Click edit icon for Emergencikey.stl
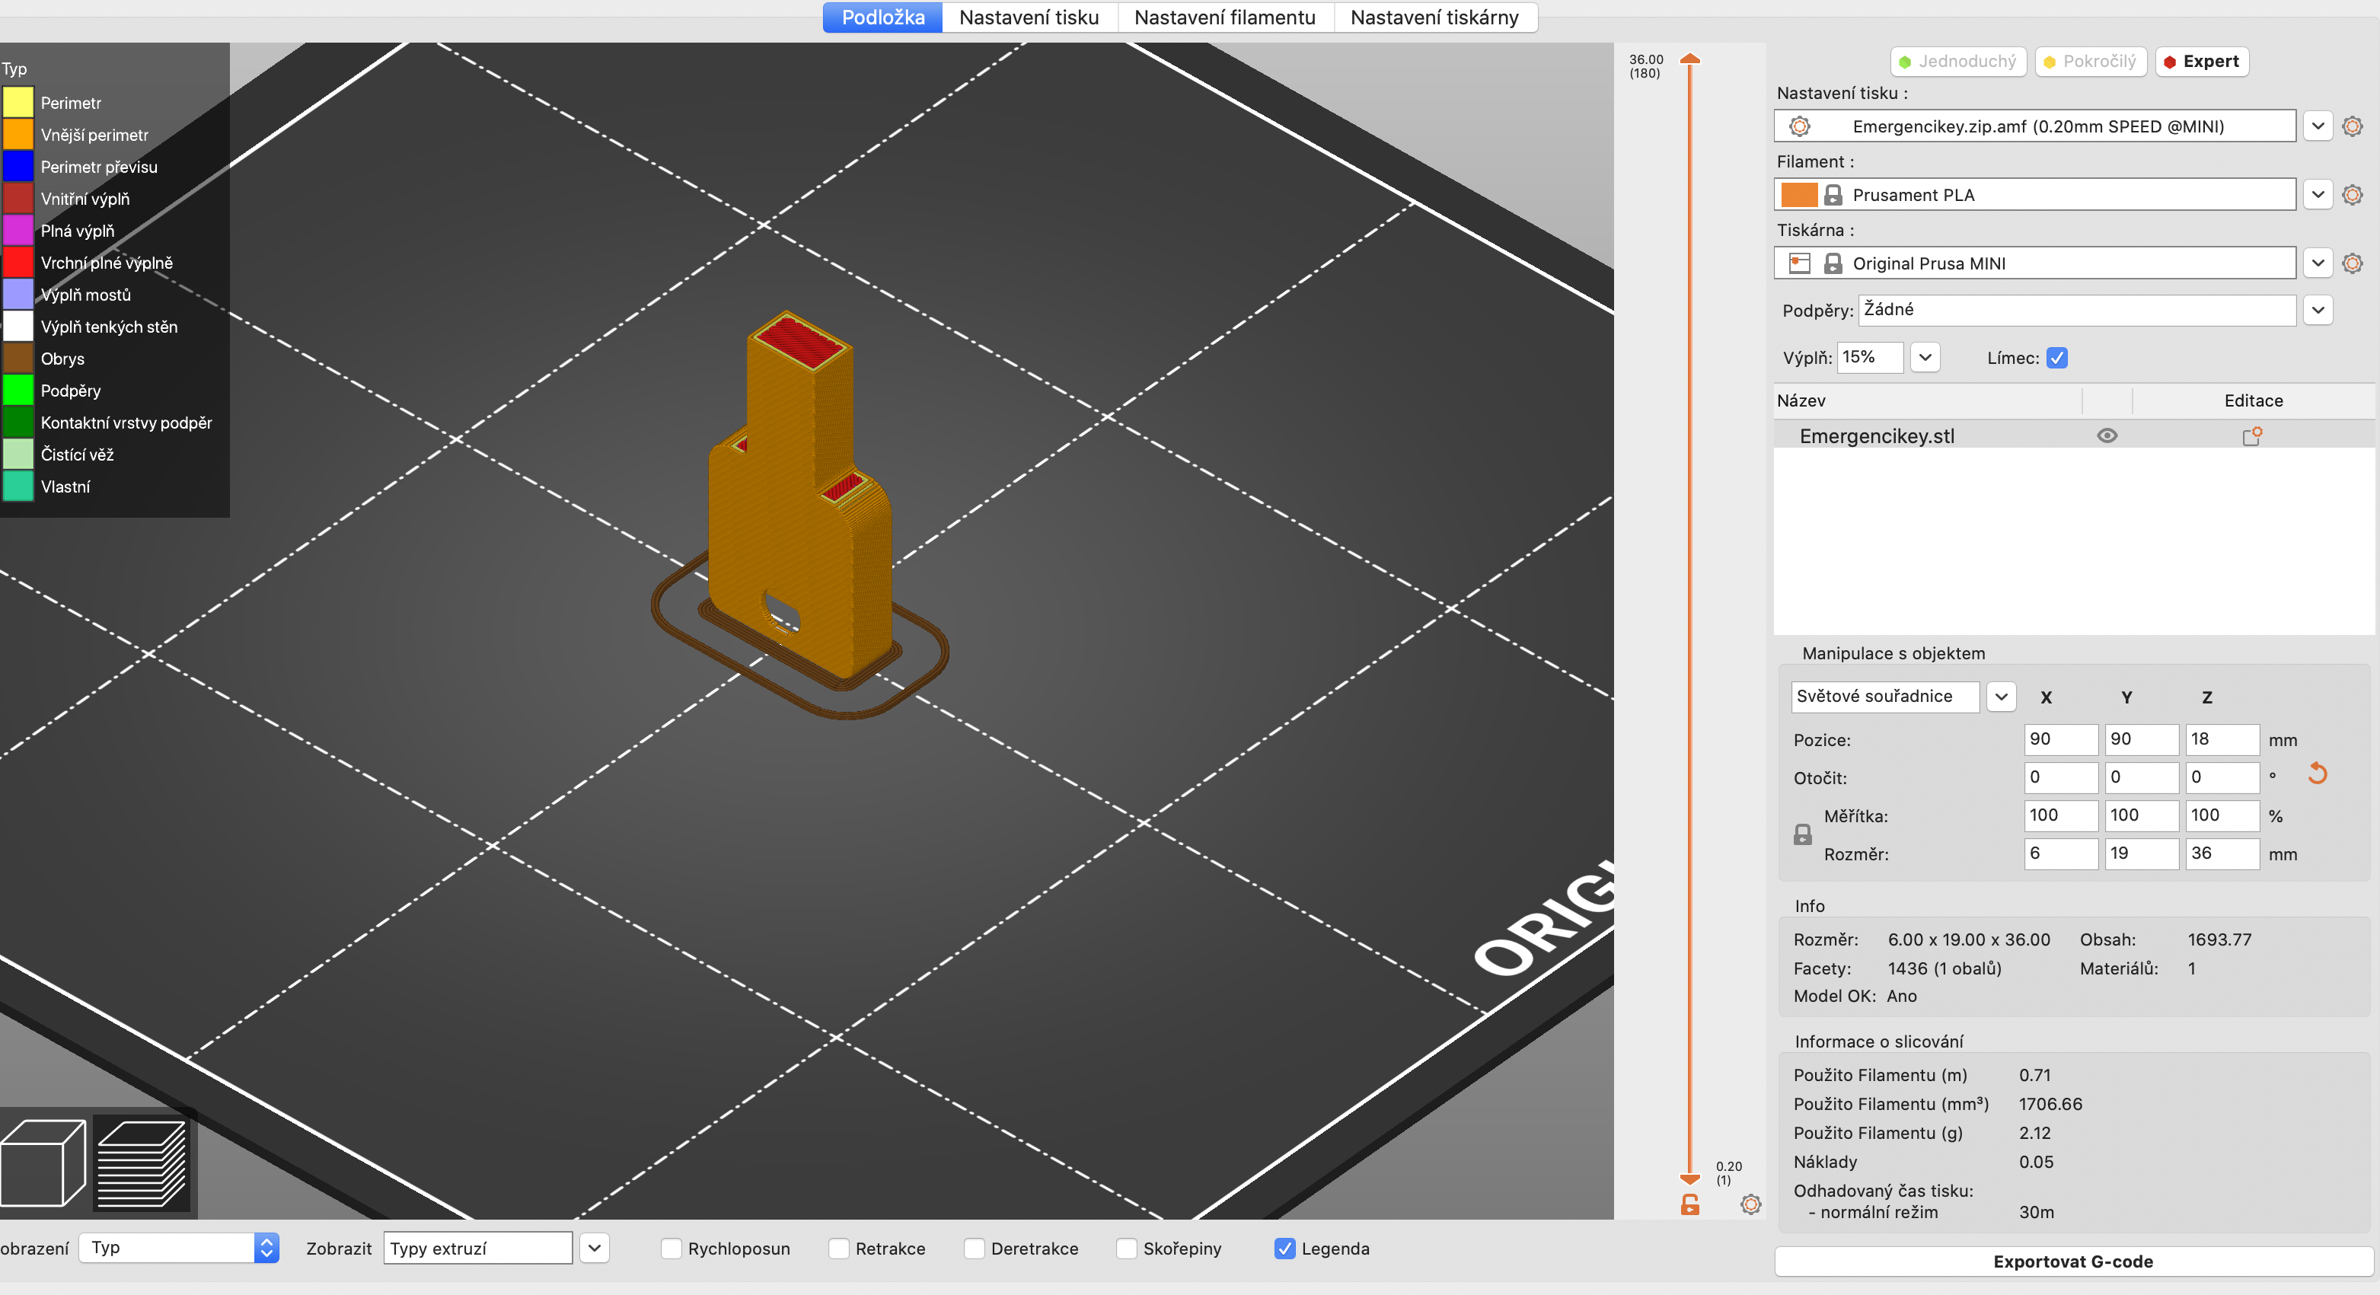This screenshot has width=2380, height=1295. [2253, 436]
